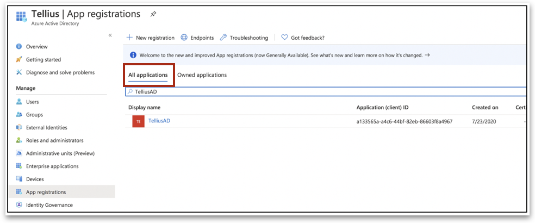Click info icon in welcome banner
The width and height of the screenshot is (535, 223).
[133, 55]
